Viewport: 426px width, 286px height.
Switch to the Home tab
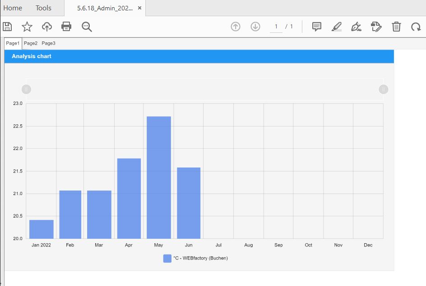[13, 8]
